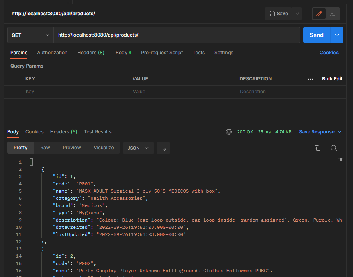The width and height of the screenshot is (353, 277).
Task: Open the GET request method dropdown
Action: pos(30,35)
